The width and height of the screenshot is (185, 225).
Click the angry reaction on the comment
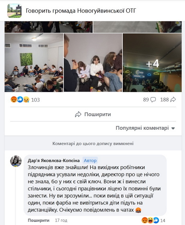click(x=145, y=220)
